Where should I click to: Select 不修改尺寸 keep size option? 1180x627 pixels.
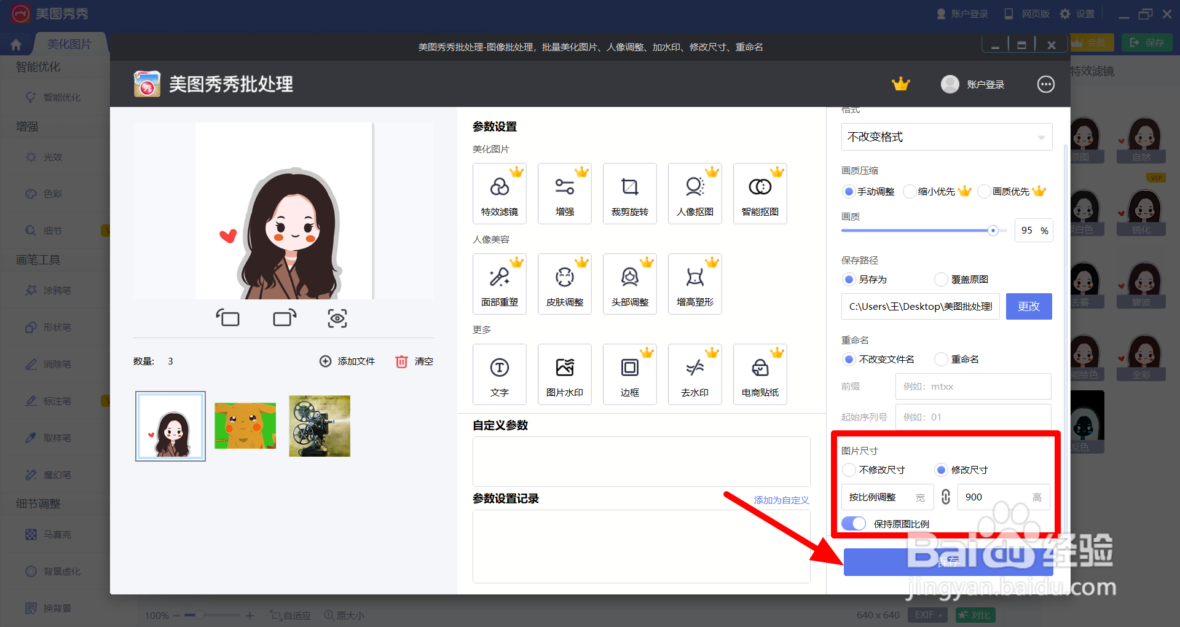[x=874, y=470]
